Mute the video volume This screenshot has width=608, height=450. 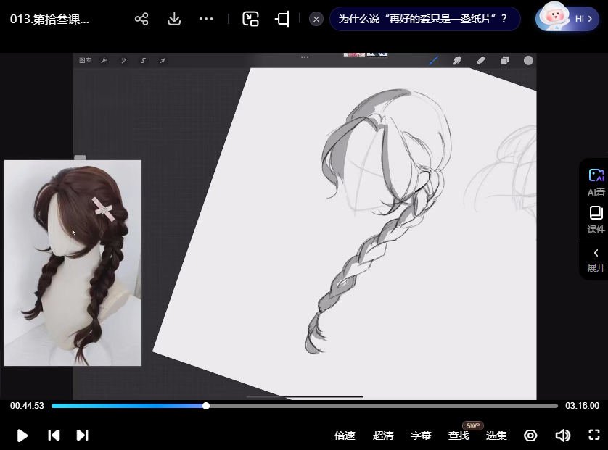click(x=562, y=436)
